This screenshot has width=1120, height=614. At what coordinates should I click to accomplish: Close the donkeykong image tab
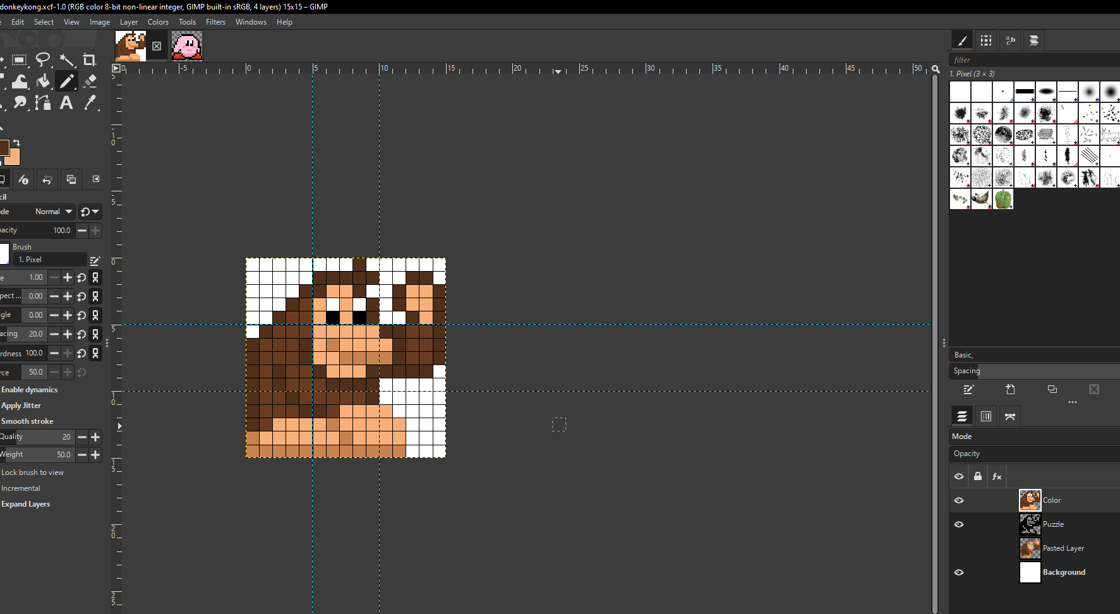click(157, 46)
